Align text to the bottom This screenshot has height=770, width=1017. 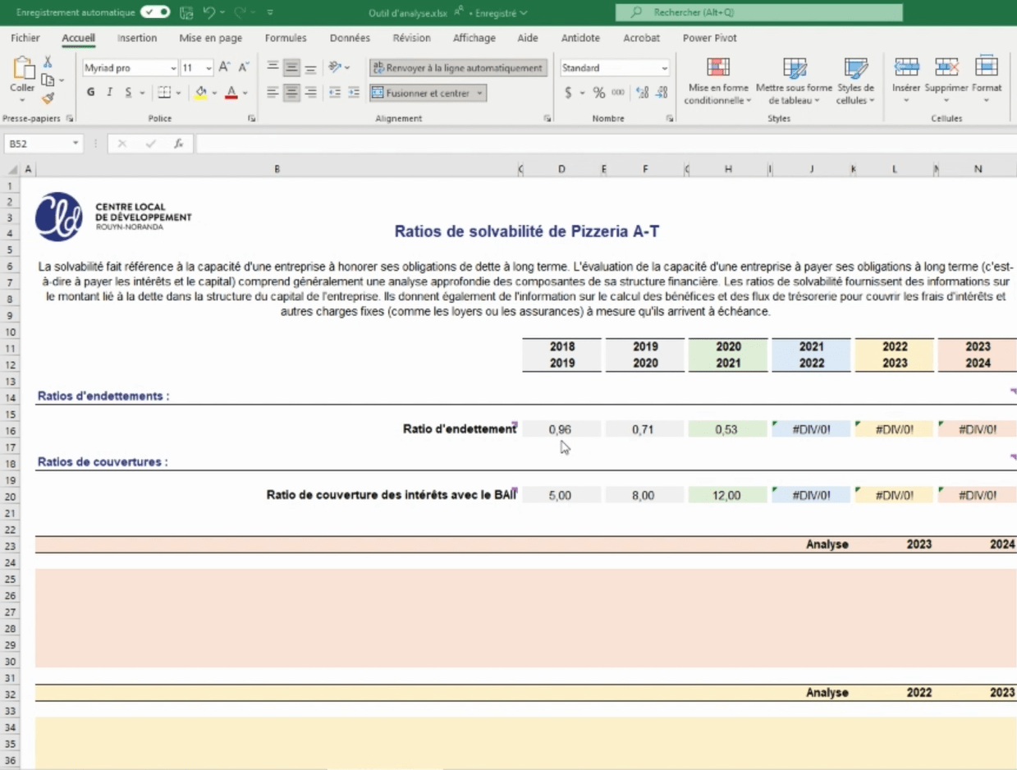[x=310, y=68]
